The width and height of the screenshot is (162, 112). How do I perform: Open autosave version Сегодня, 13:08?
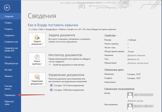coord(69,90)
